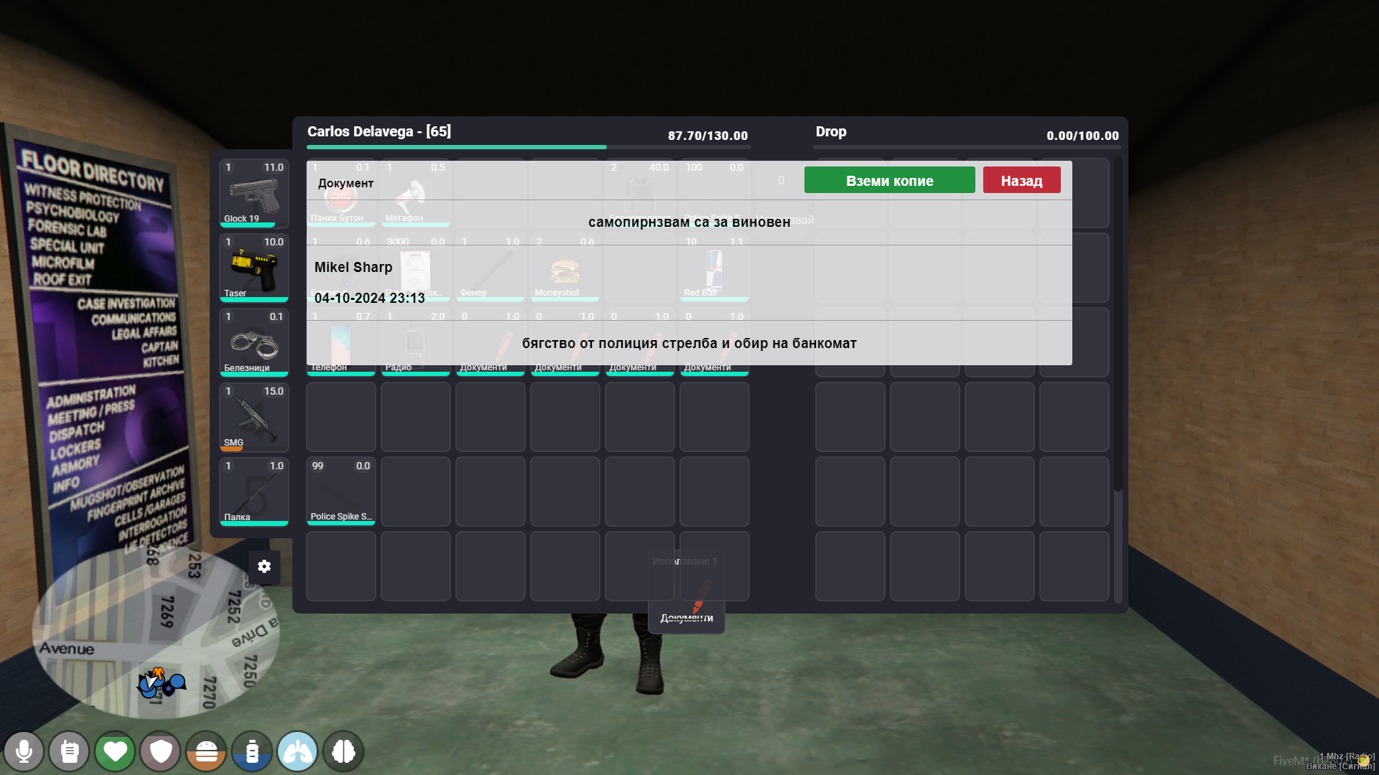This screenshot has width=1379, height=775.
Task: Click the Фенер flashlight item
Action: pos(491,268)
